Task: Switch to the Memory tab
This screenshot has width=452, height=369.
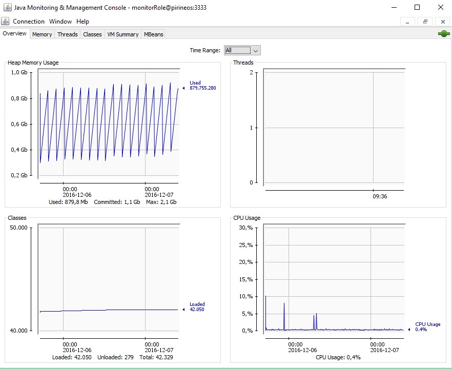Action: [42, 34]
